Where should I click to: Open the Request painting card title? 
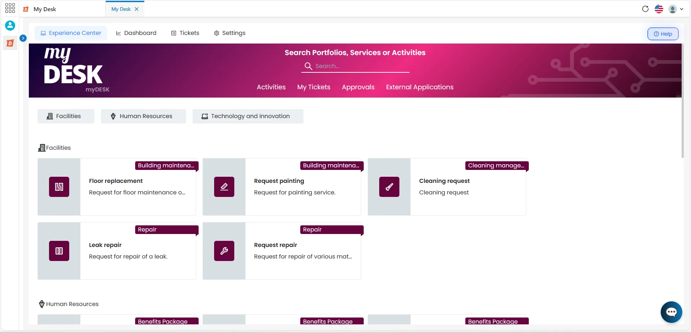(x=279, y=181)
